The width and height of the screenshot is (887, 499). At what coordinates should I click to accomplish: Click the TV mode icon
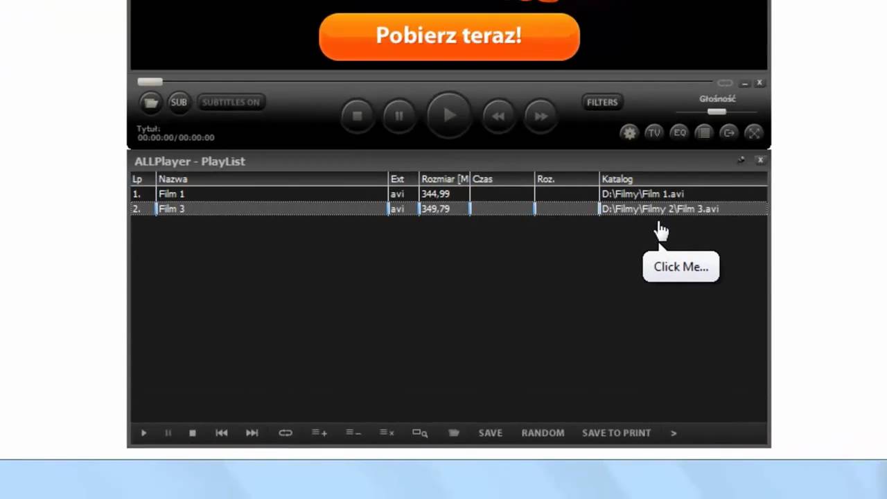click(653, 133)
